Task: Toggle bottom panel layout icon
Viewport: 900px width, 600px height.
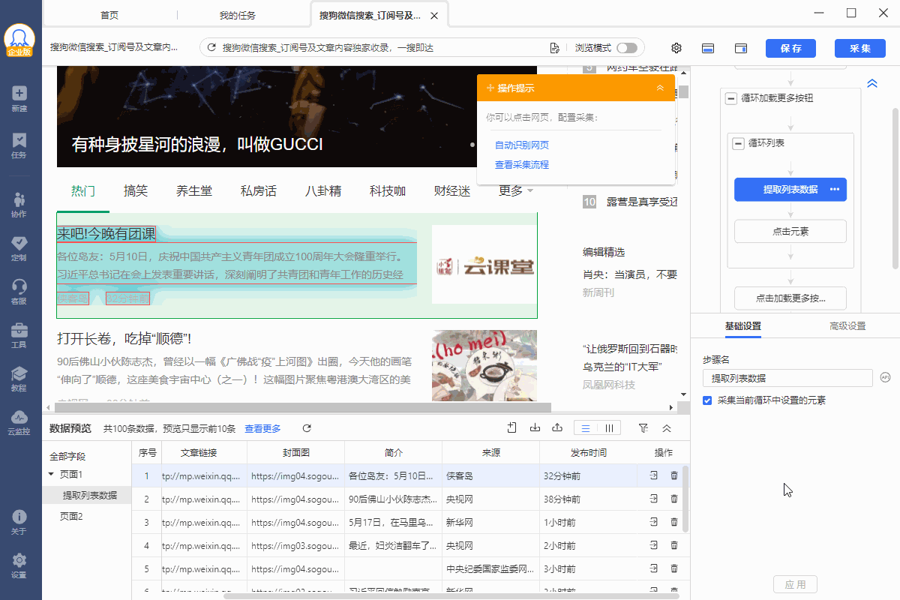Action: [x=707, y=48]
